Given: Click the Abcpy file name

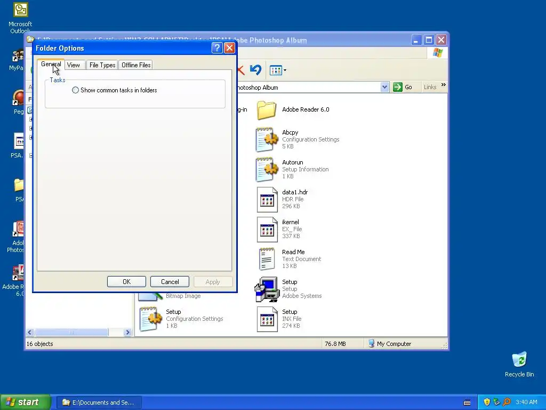Looking at the screenshot, I should (290, 132).
